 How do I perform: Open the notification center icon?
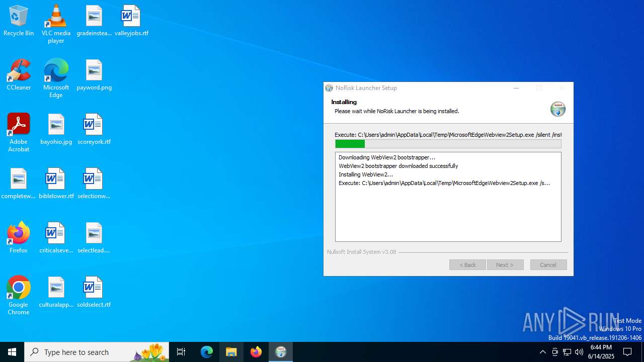627,352
